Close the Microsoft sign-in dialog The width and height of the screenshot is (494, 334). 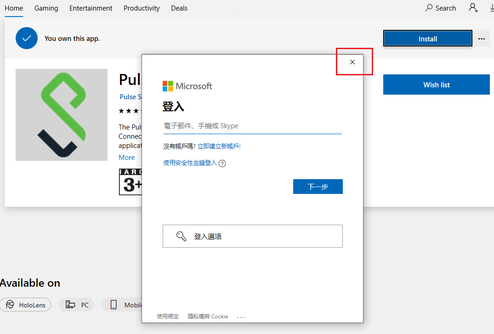pos(352,62)
